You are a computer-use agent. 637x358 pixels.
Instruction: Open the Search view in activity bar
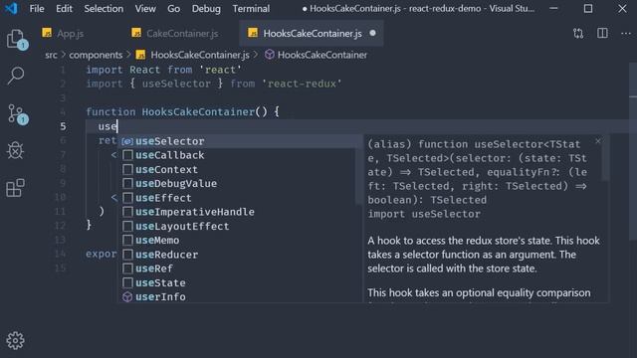click(x=16, y=76)
